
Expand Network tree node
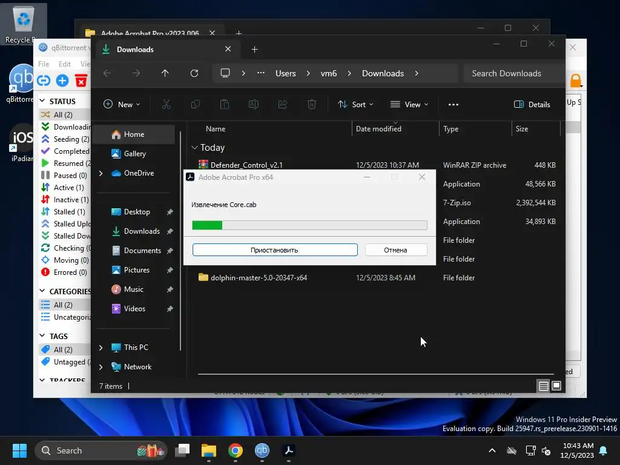[101, 367]
